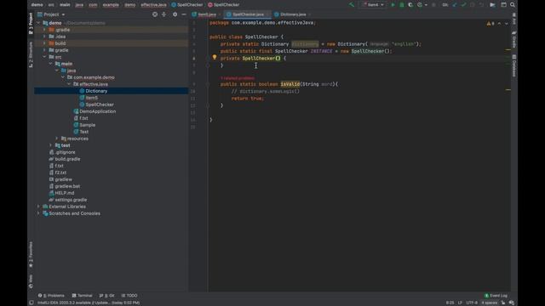Switch to the Item5.java tab
Viewport: 545px width, 306px height.
[206, 14]
